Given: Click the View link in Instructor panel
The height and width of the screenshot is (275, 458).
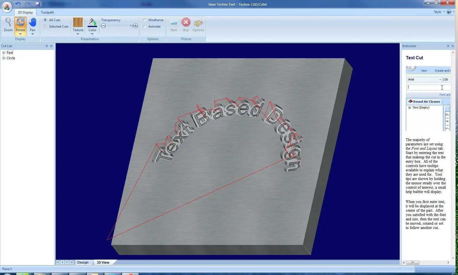Looking at the screenshot, I should (x=424, y=70).
